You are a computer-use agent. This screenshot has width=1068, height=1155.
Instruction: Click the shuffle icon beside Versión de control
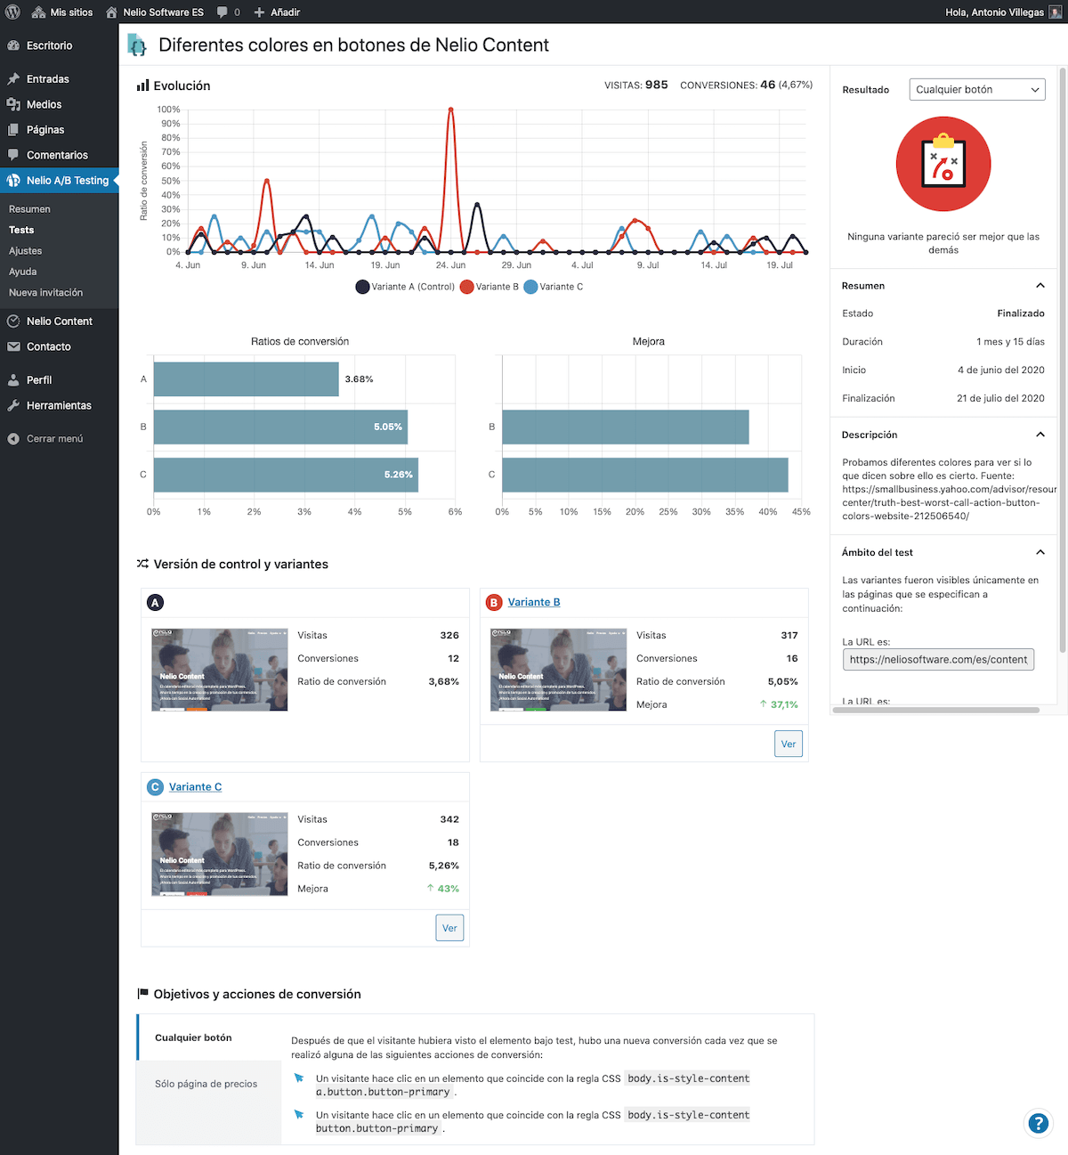142,564
